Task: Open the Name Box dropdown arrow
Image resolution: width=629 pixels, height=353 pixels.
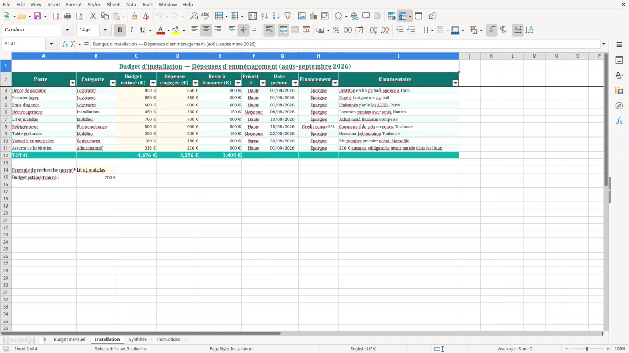Action: [x=51, y=44]
